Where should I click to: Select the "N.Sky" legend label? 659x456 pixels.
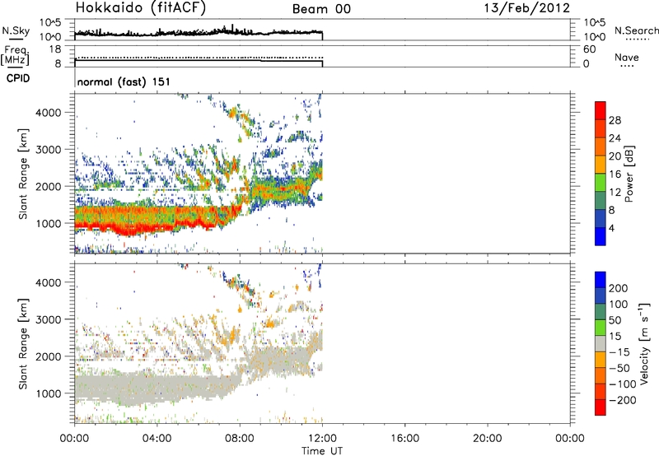pos(16,30)
